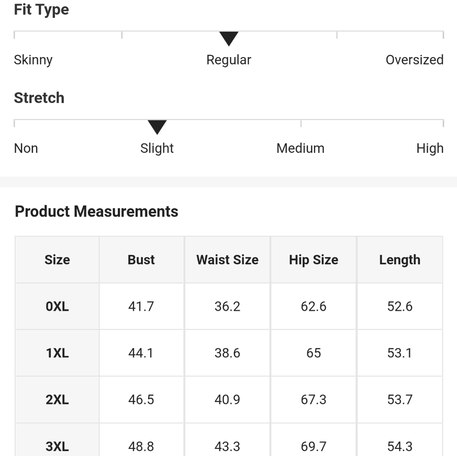Select the Regular fit label
This screenshot has width=457, height=456.
click(x=229, y=60)
